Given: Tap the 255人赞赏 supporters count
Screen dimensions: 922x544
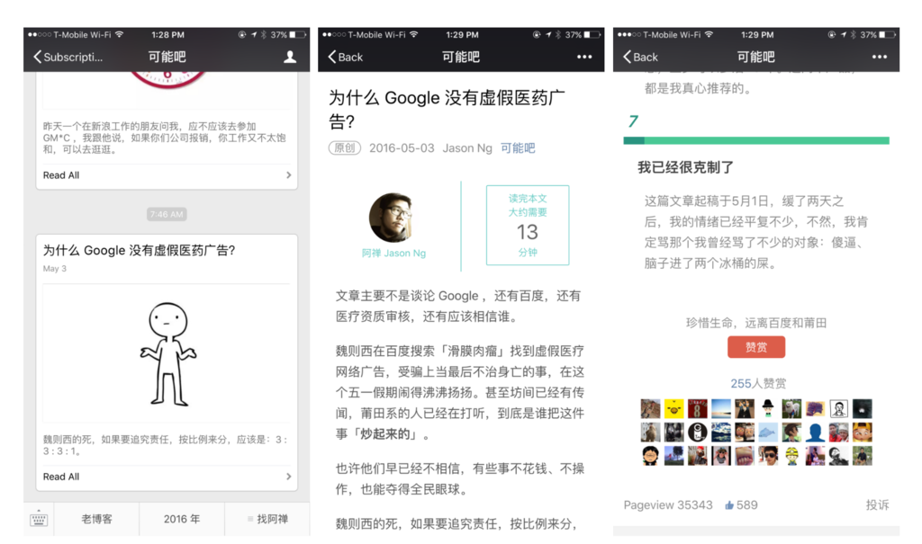Looking at the screenshot, I should coord(758,384).
